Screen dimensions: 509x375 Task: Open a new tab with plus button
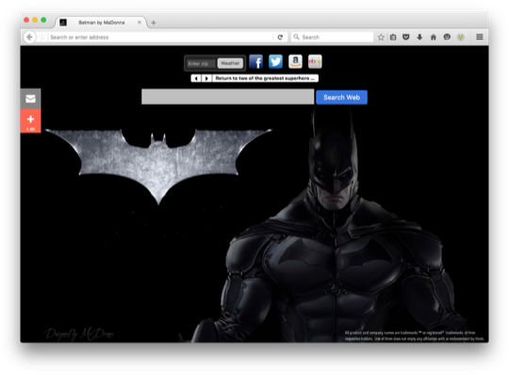click(154, 23)
